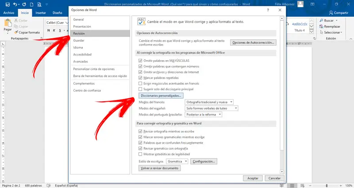The image size is (354, 188).
Task: Switch to Print layout view icon
Action: (x=292, y=185)
